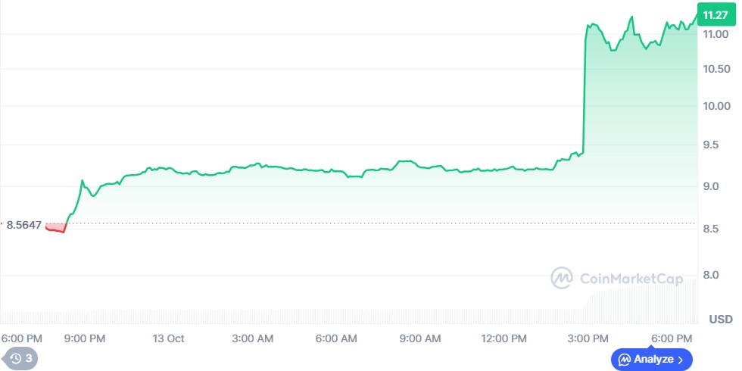The height and width of the screenshot is (371, 742).
Task: Open the CoinMarketCap watermark text link
Action: coord(620,279)
